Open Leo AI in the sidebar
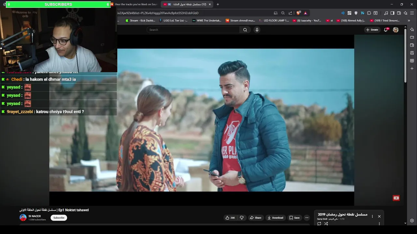Image resolution: width=417 pixels, height=234 pixels. tap(412, 30)
